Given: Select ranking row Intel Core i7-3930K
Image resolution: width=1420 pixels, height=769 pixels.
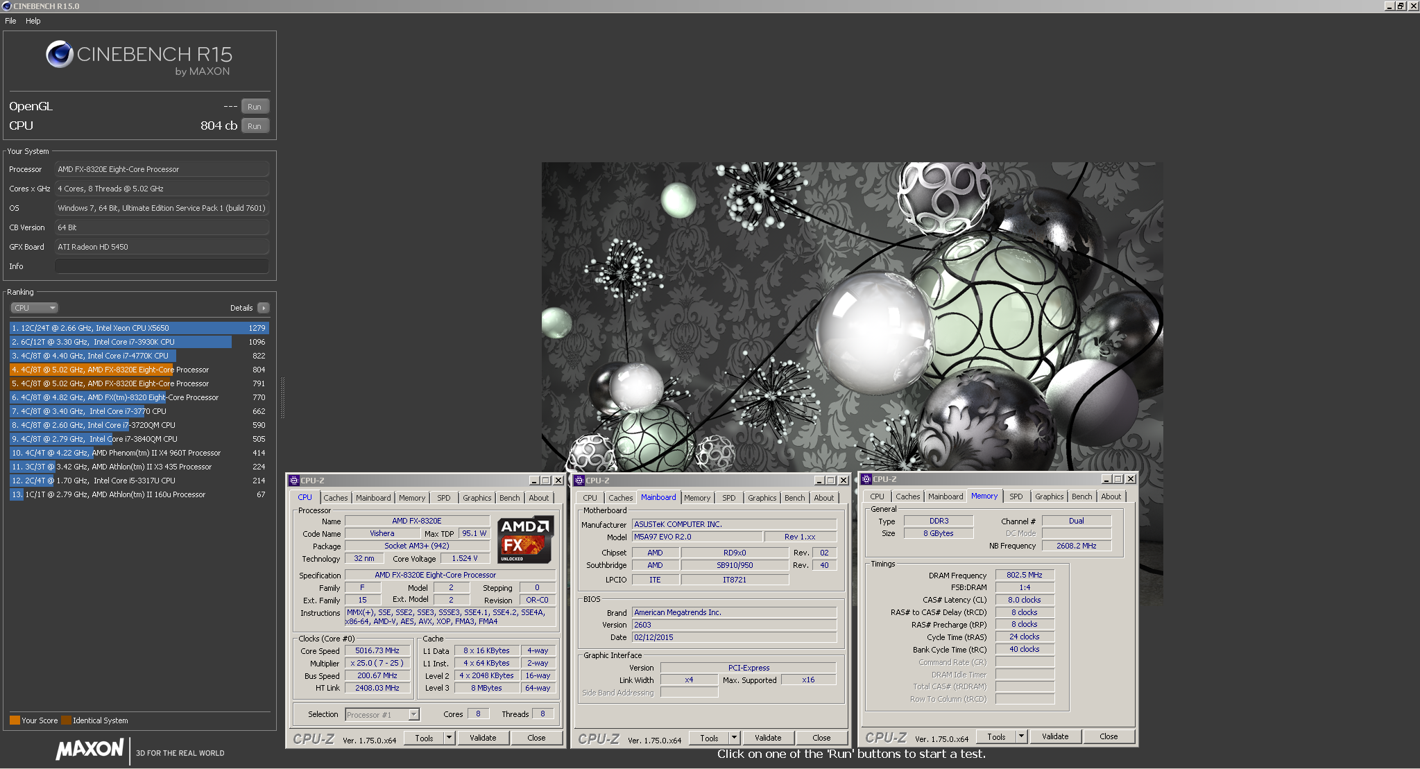Looking at the screenshot, I should pyautogui.click(x=139, y=342).
